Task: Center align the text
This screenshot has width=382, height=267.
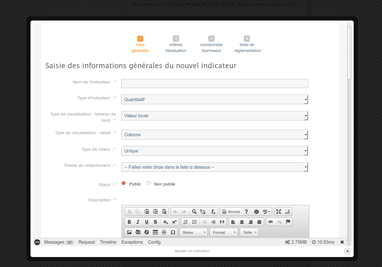Action: [242, 222]
